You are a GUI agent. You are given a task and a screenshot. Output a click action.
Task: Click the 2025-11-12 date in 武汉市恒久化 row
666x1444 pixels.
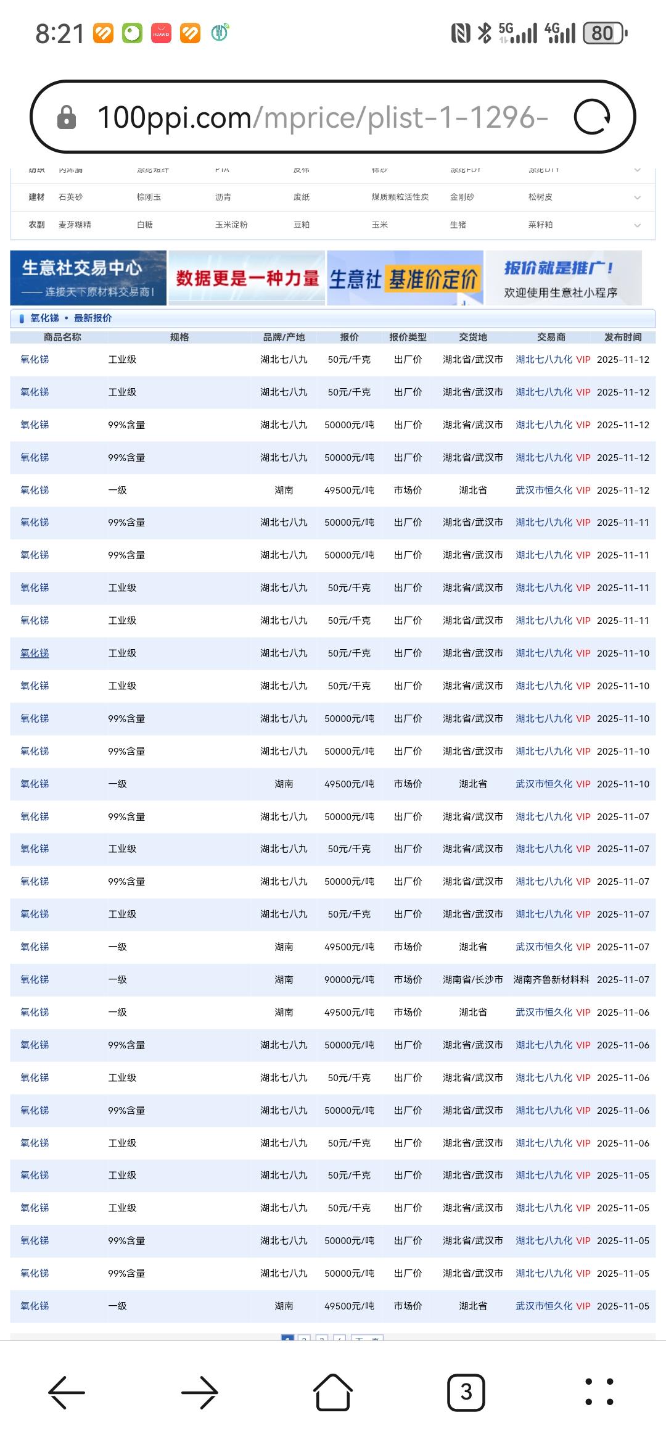coord(623,490)
